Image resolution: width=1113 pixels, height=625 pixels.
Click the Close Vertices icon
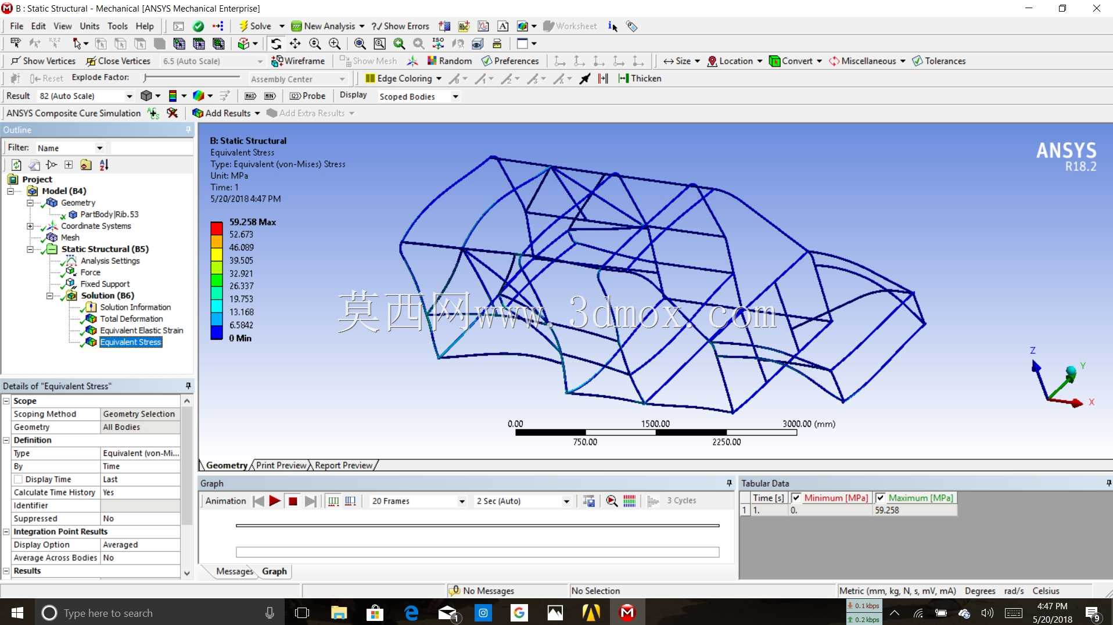(91, 61)
